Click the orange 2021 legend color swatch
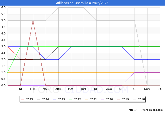The width and height of the screenshot is (165, 114). coord(86,100)
